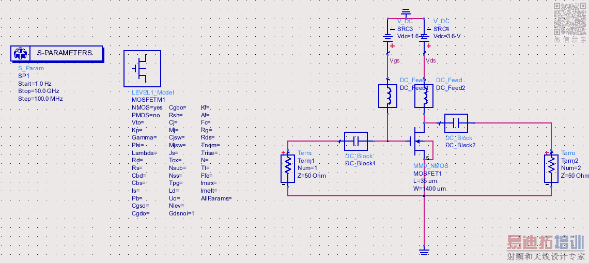The image size is (589, 264).
Task: Click the Step=100.0 MHz parameter
Action: [41, 99]
